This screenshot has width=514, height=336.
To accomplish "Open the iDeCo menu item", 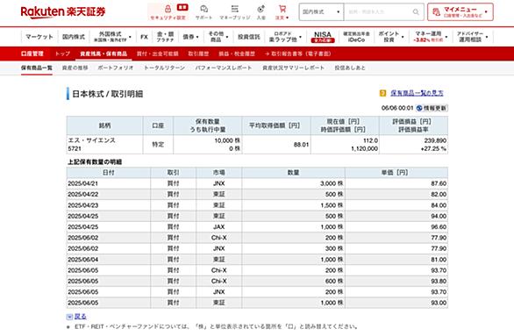I will tap(356, 37).
